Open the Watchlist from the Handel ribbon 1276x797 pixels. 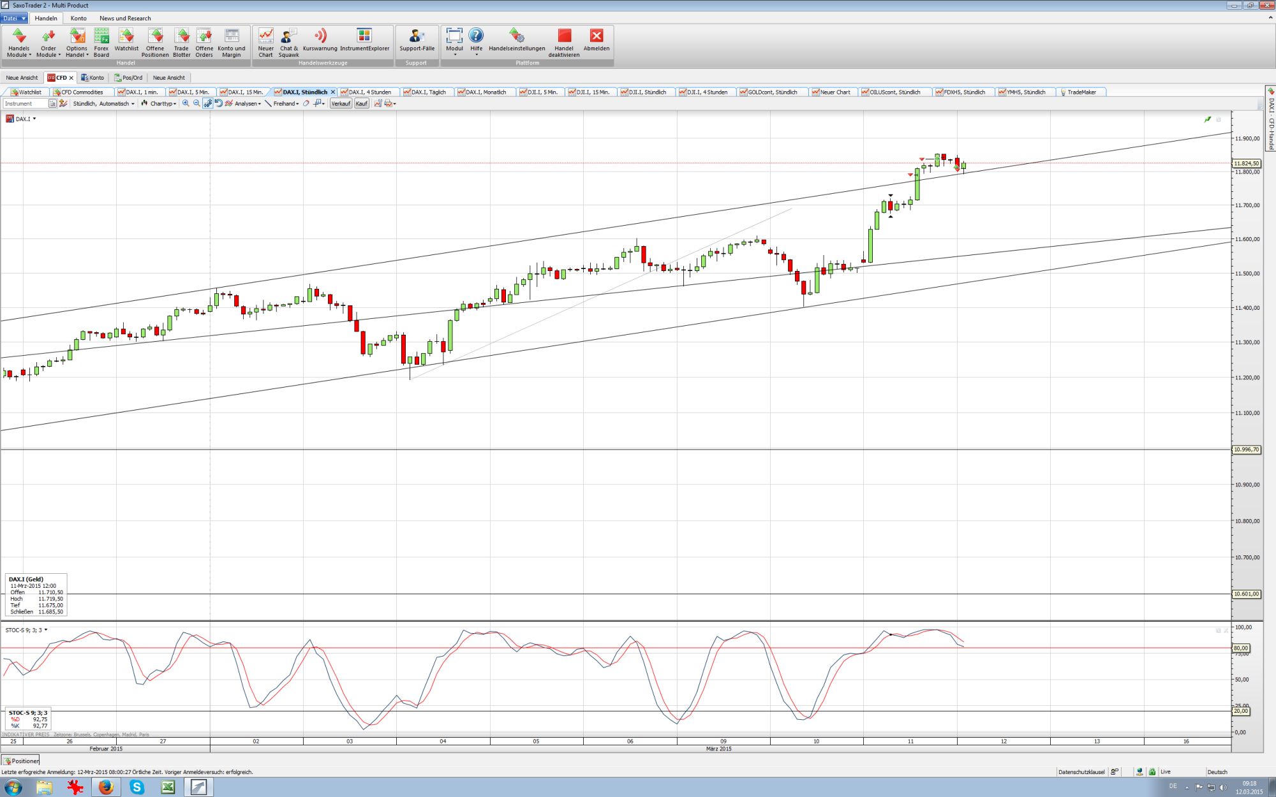pos(126,42)
